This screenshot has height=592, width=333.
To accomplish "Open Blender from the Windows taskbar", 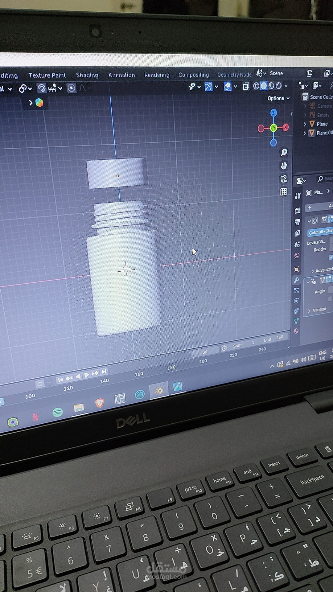I will pyautogui.click(x=159, y=391).
